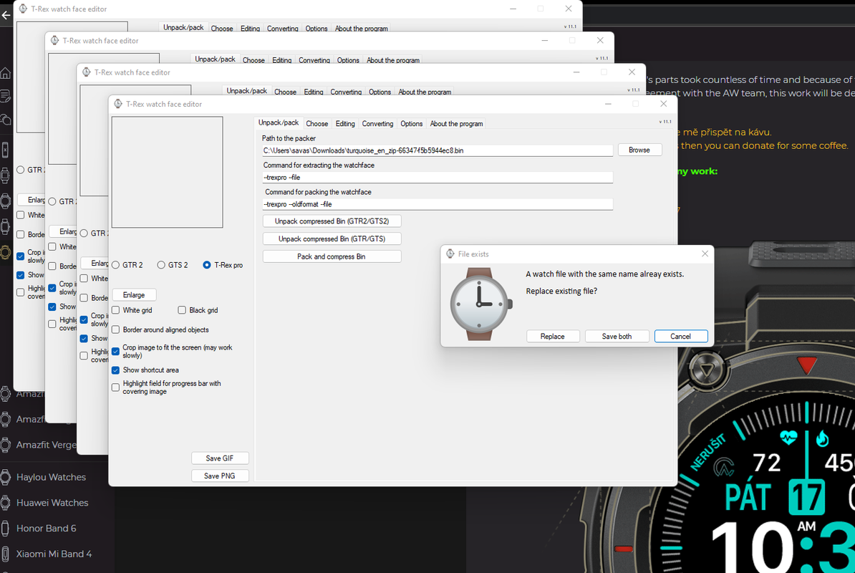Click the File exists dialog title icon
Image resolution: width=855 pixels, height=573 pixels.
click(x=450, y=254)
